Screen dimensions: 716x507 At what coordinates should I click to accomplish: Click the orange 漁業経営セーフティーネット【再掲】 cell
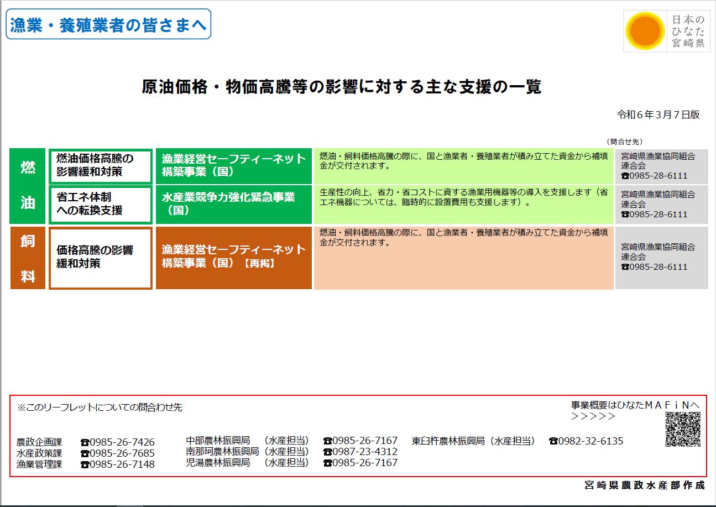(233, 257)
